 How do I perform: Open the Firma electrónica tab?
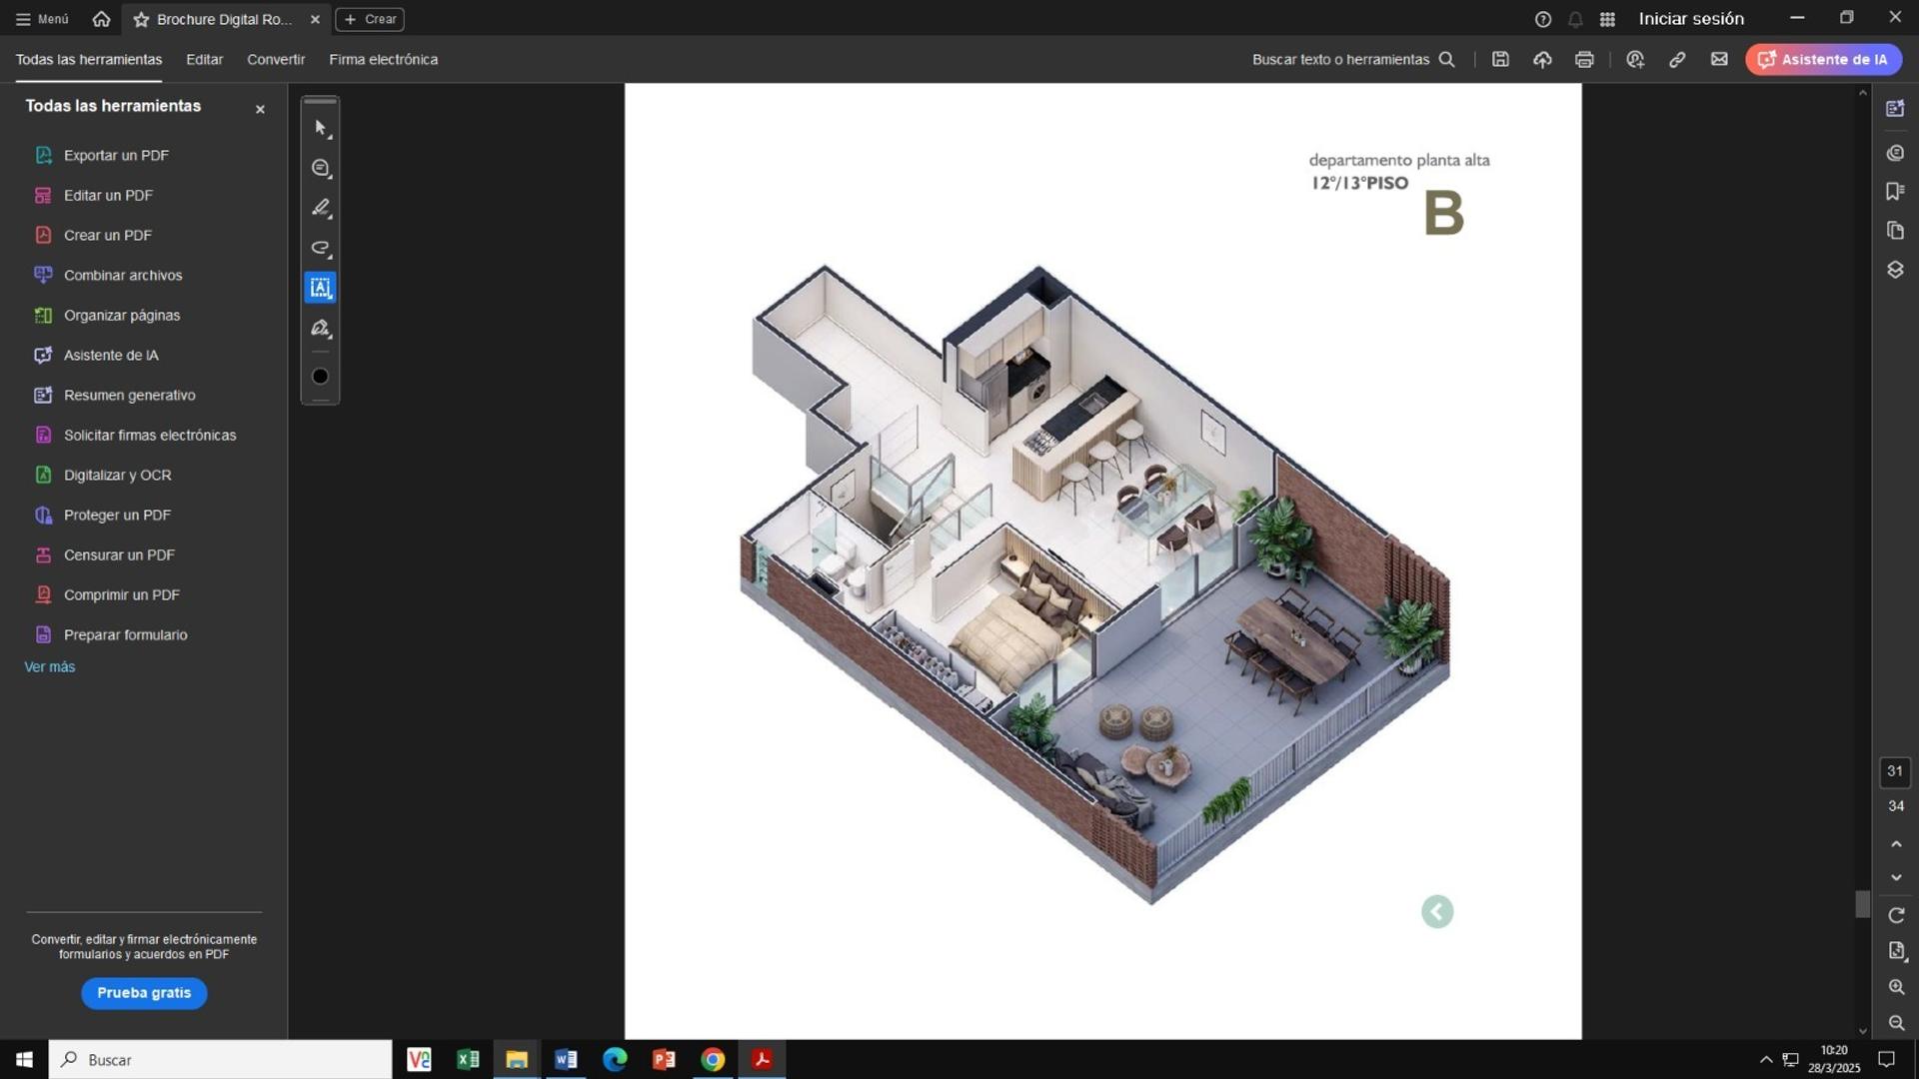(x=384, y=59)
